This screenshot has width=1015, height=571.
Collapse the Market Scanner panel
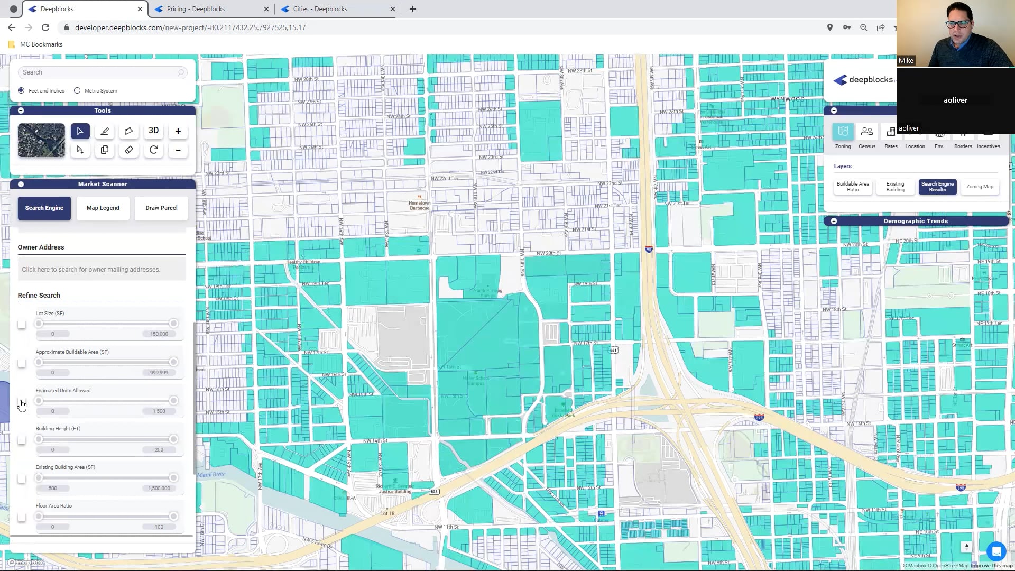[21, 184]
